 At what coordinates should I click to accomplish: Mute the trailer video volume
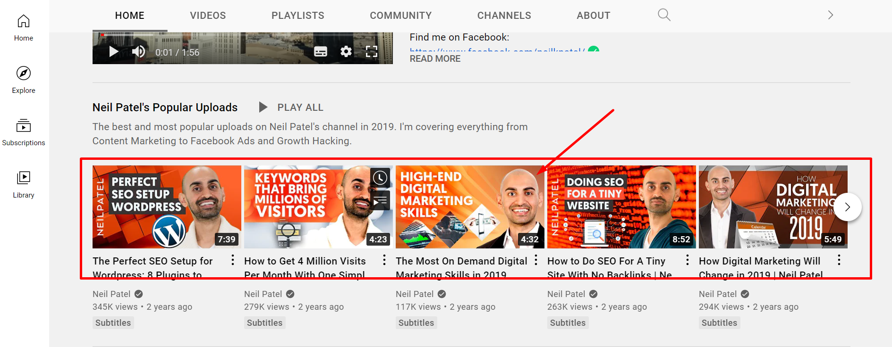click(138, 52)
